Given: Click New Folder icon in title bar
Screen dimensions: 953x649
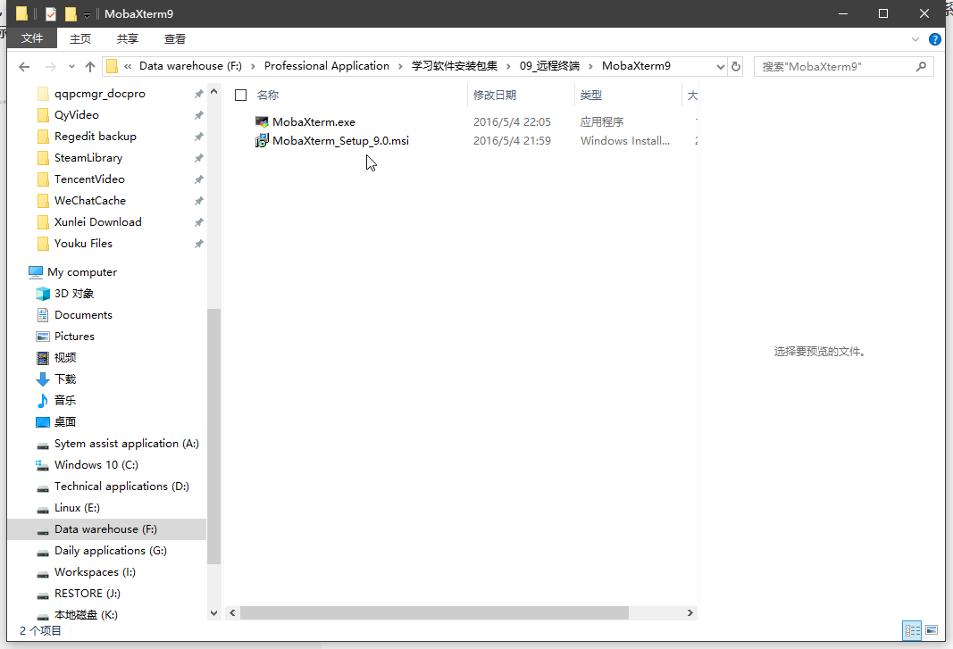Looking at the screenshot, I should click(71, 13).
